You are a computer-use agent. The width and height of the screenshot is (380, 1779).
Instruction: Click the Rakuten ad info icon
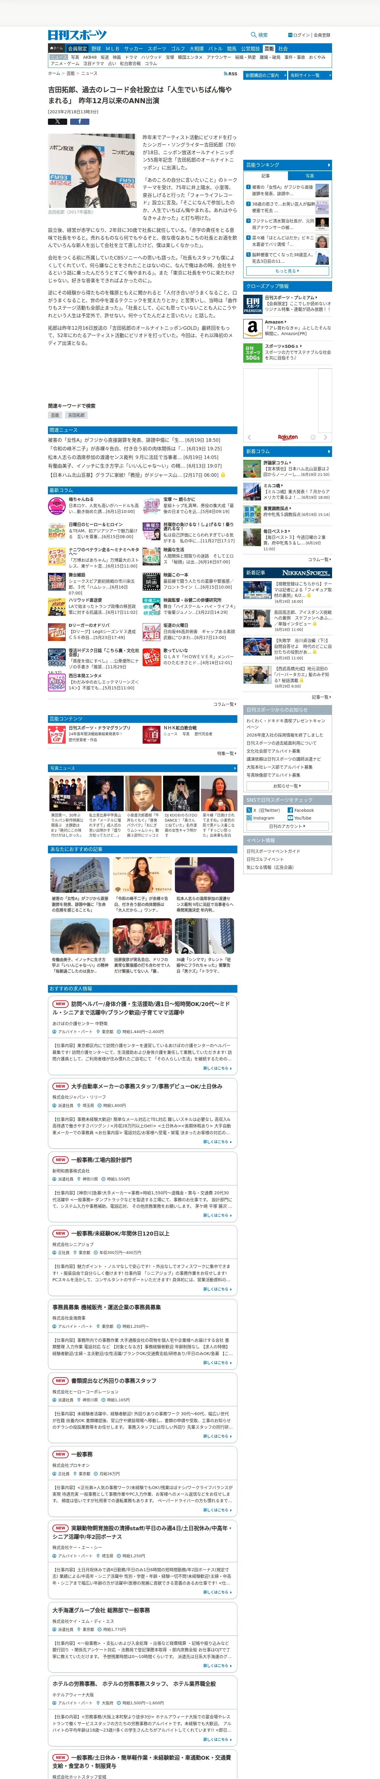[313, 437]
